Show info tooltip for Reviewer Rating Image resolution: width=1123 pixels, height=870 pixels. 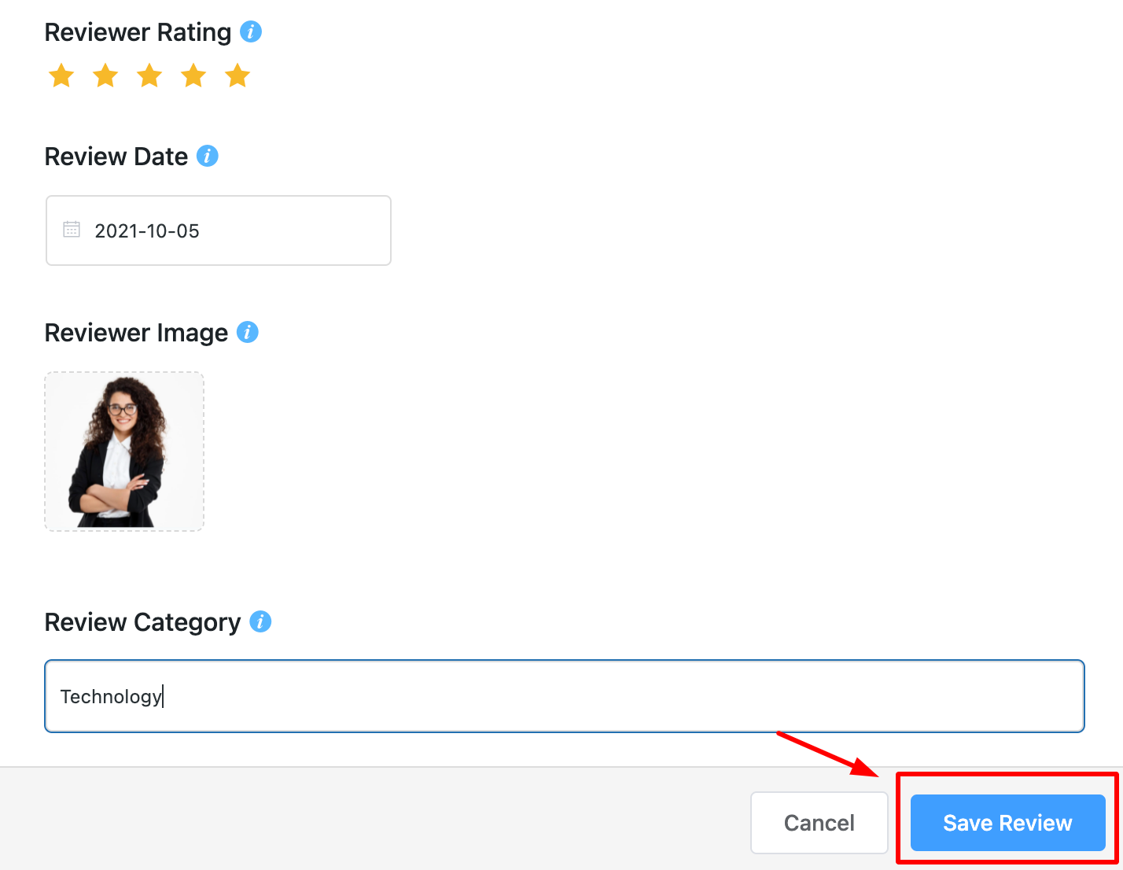(x=251, y=31)
